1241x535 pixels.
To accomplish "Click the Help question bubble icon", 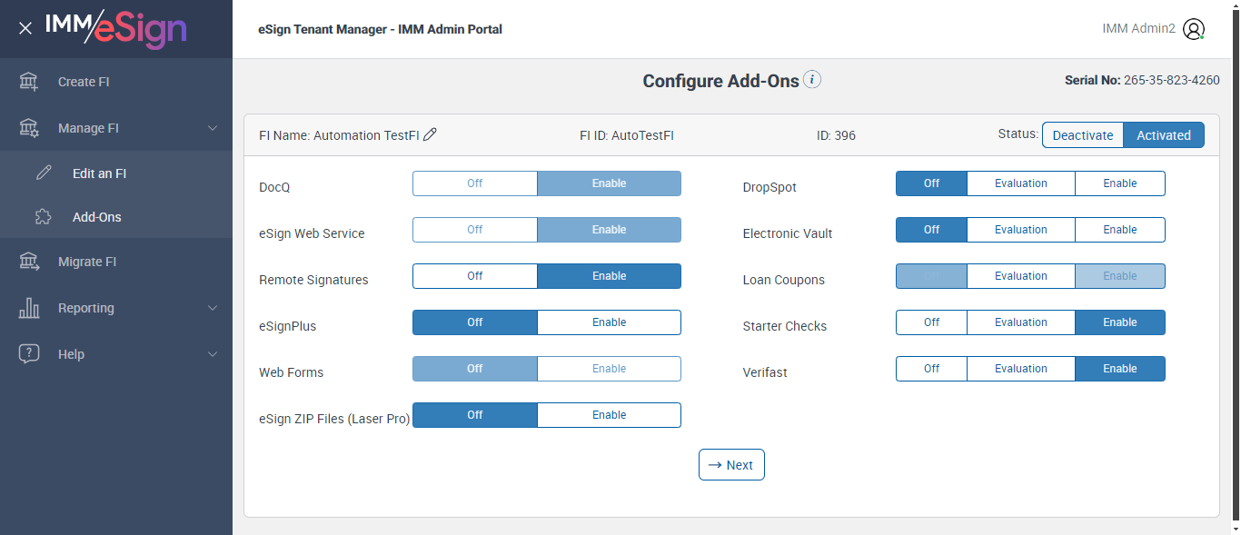I will coord(29,354).
